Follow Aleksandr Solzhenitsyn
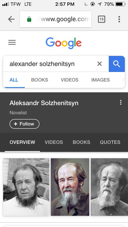 pyautogui.click(x=24, y=124)
